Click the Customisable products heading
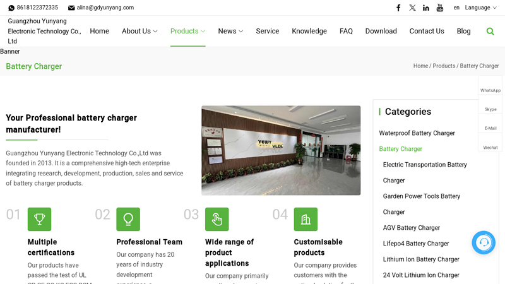 coord(318,247)
